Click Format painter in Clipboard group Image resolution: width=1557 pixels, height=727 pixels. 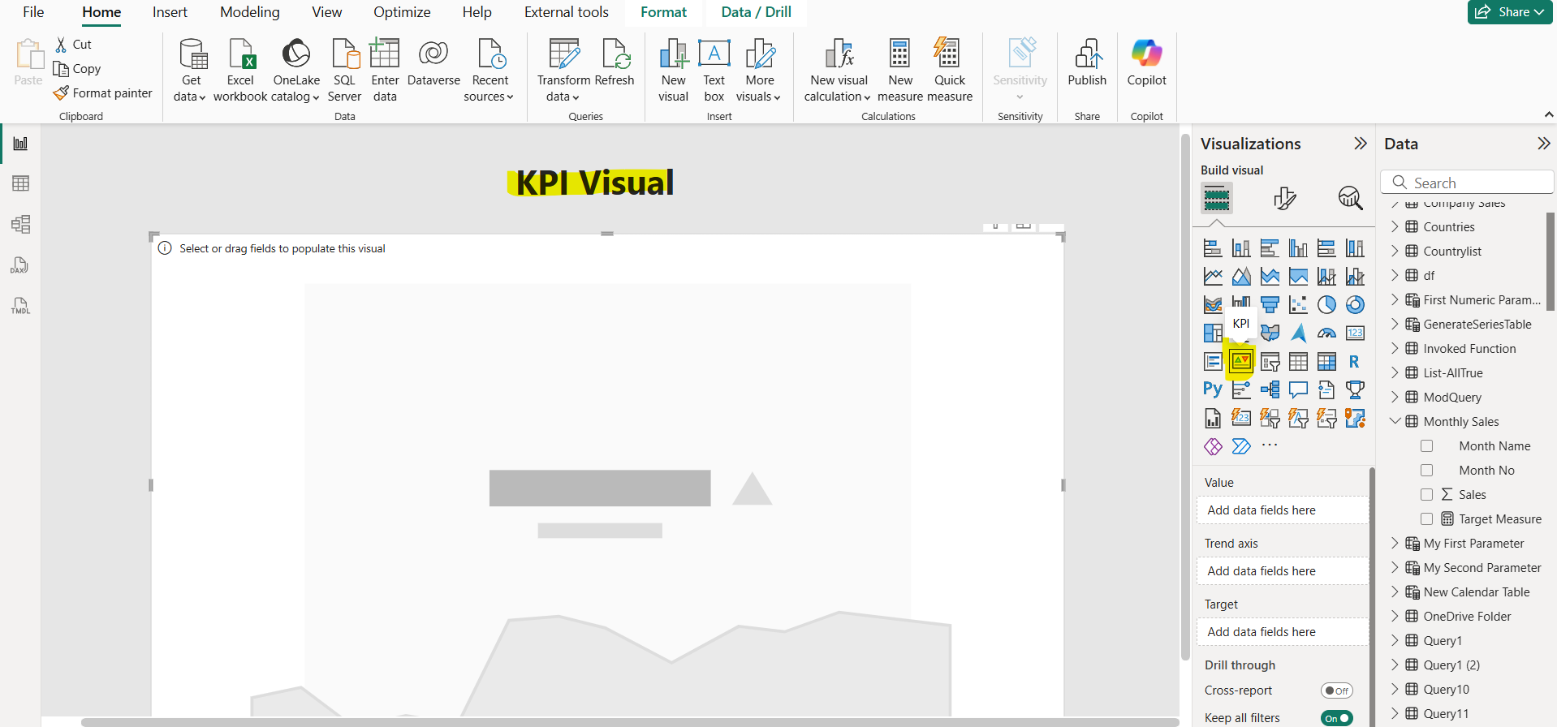tap(103, 93)
